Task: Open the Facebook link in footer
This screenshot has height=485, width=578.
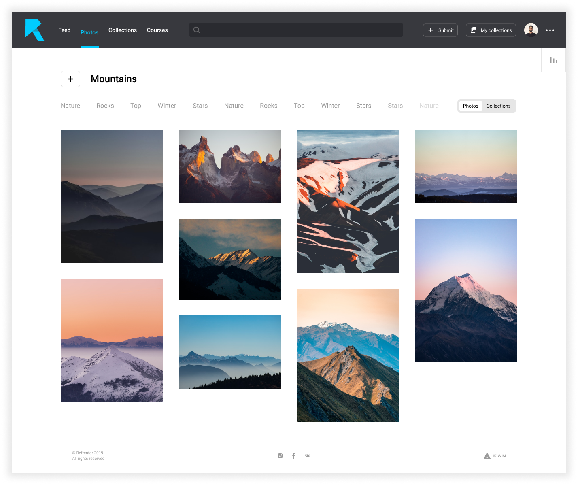Action: pos(294,456)
